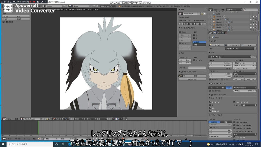Open the アルファ 背景 dropdown
261x147 pixels.
(x=249, y=105)
